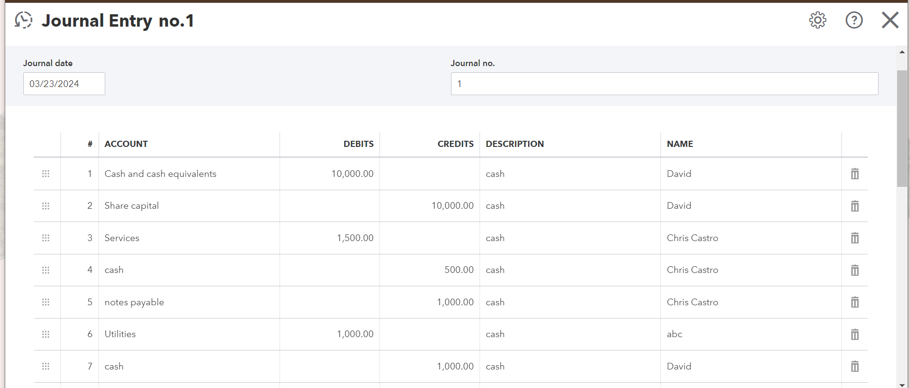This screenshot has width=910, height=388.
Task: Delete line 1 Cash and cash equivalents
Action: tap(855, 174)
